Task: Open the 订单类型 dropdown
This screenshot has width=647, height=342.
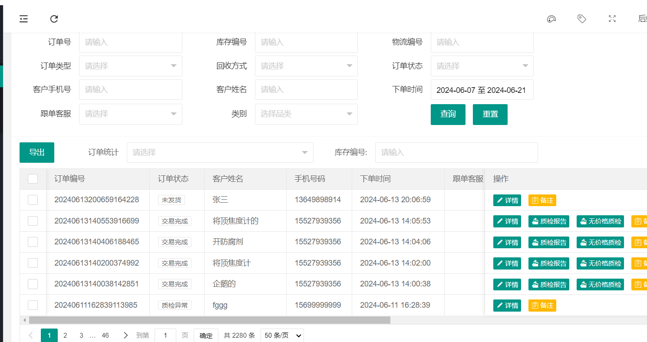Action: click(131, 66)
